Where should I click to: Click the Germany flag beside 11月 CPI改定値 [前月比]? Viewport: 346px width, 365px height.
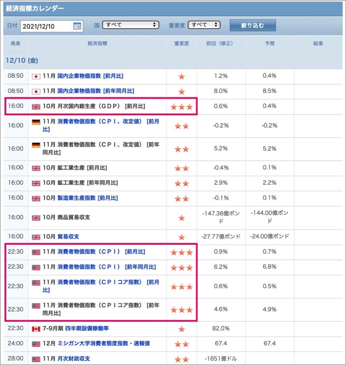tap(36, 122)
